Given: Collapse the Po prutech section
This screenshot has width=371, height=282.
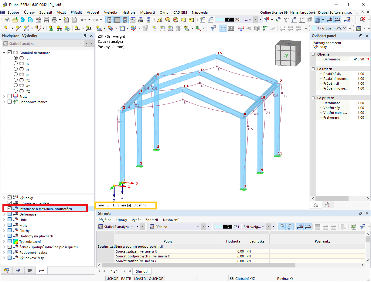Looking at the screenshot, I should tap(313, 98).
